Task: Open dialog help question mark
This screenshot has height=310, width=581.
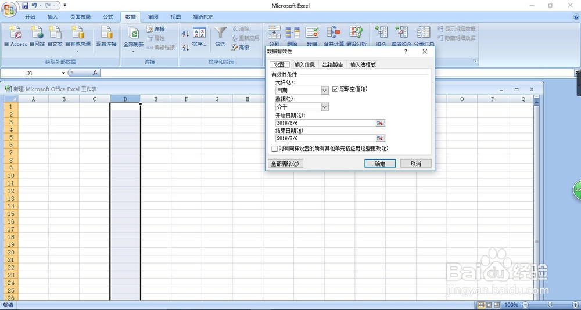Action: click(406, 52)
